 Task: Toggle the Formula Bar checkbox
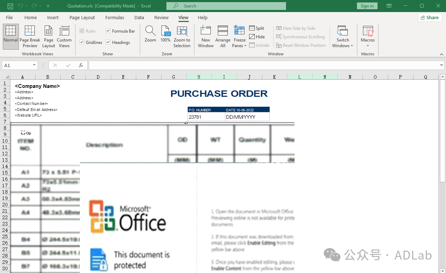click(108, 31)
